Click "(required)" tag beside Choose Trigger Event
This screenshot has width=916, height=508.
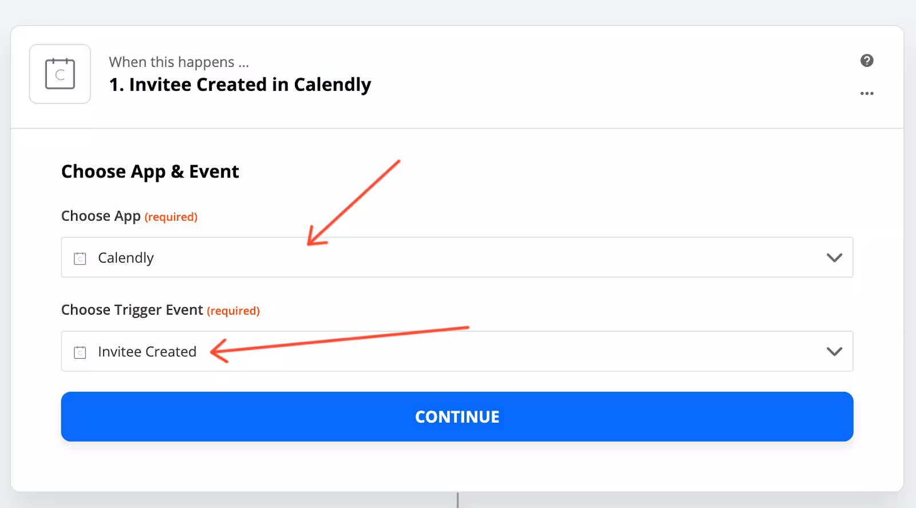(234, 311)
